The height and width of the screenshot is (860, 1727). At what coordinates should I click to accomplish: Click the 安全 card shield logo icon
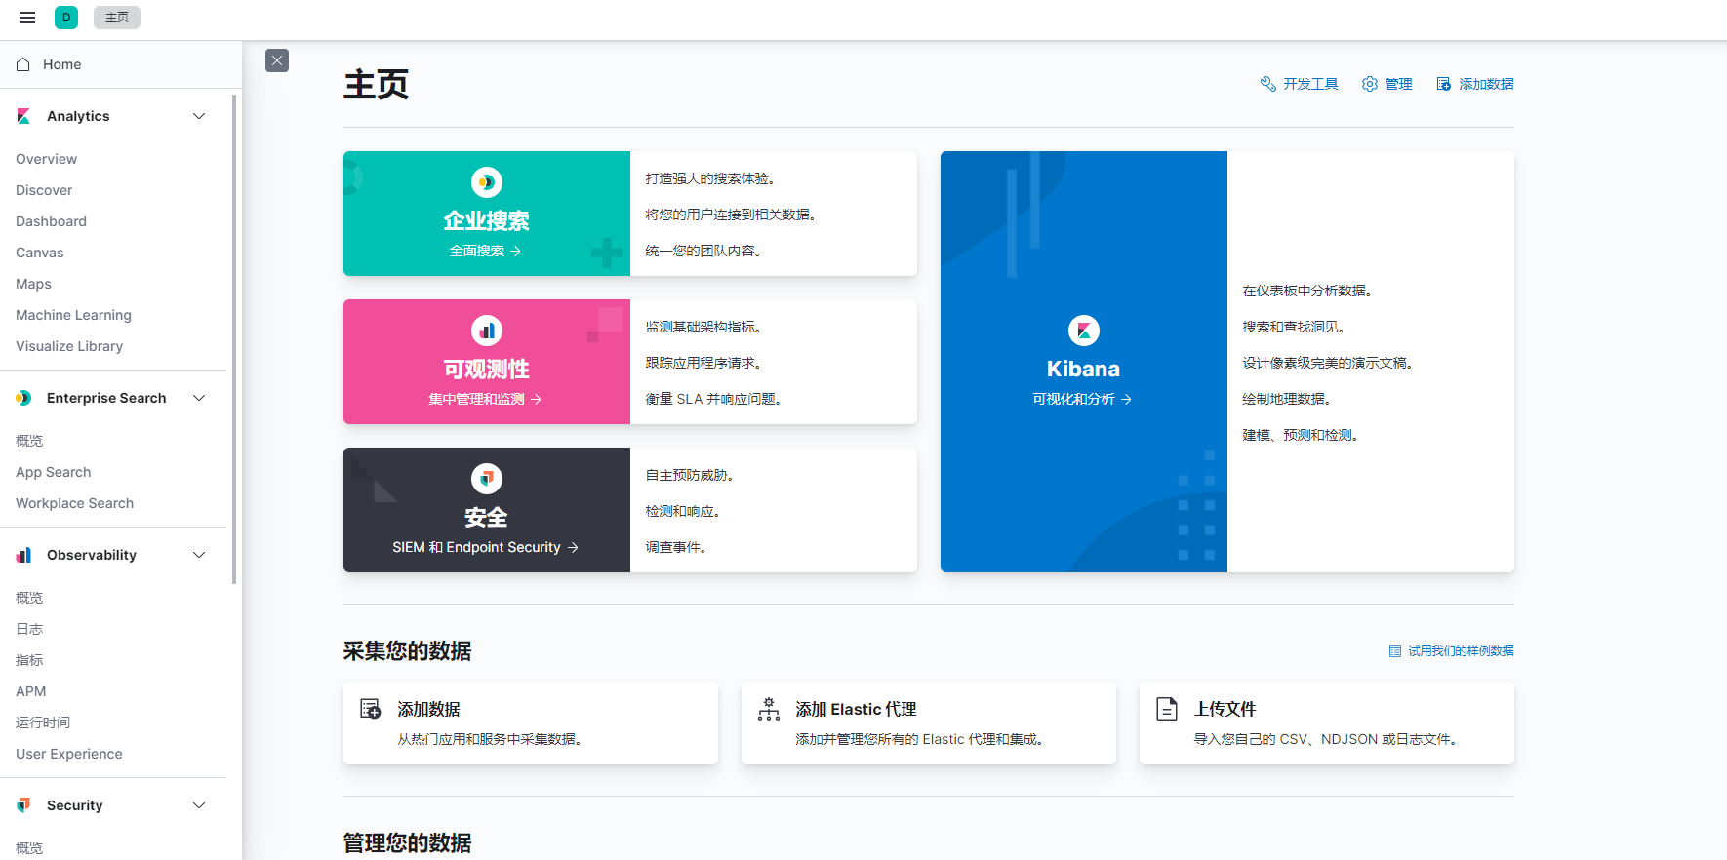tap(486, 479)
